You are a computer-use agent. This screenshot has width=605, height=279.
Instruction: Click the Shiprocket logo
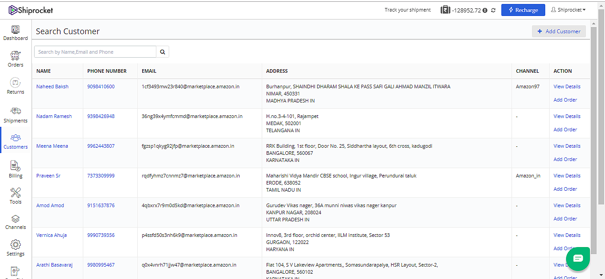click(31, 10)
